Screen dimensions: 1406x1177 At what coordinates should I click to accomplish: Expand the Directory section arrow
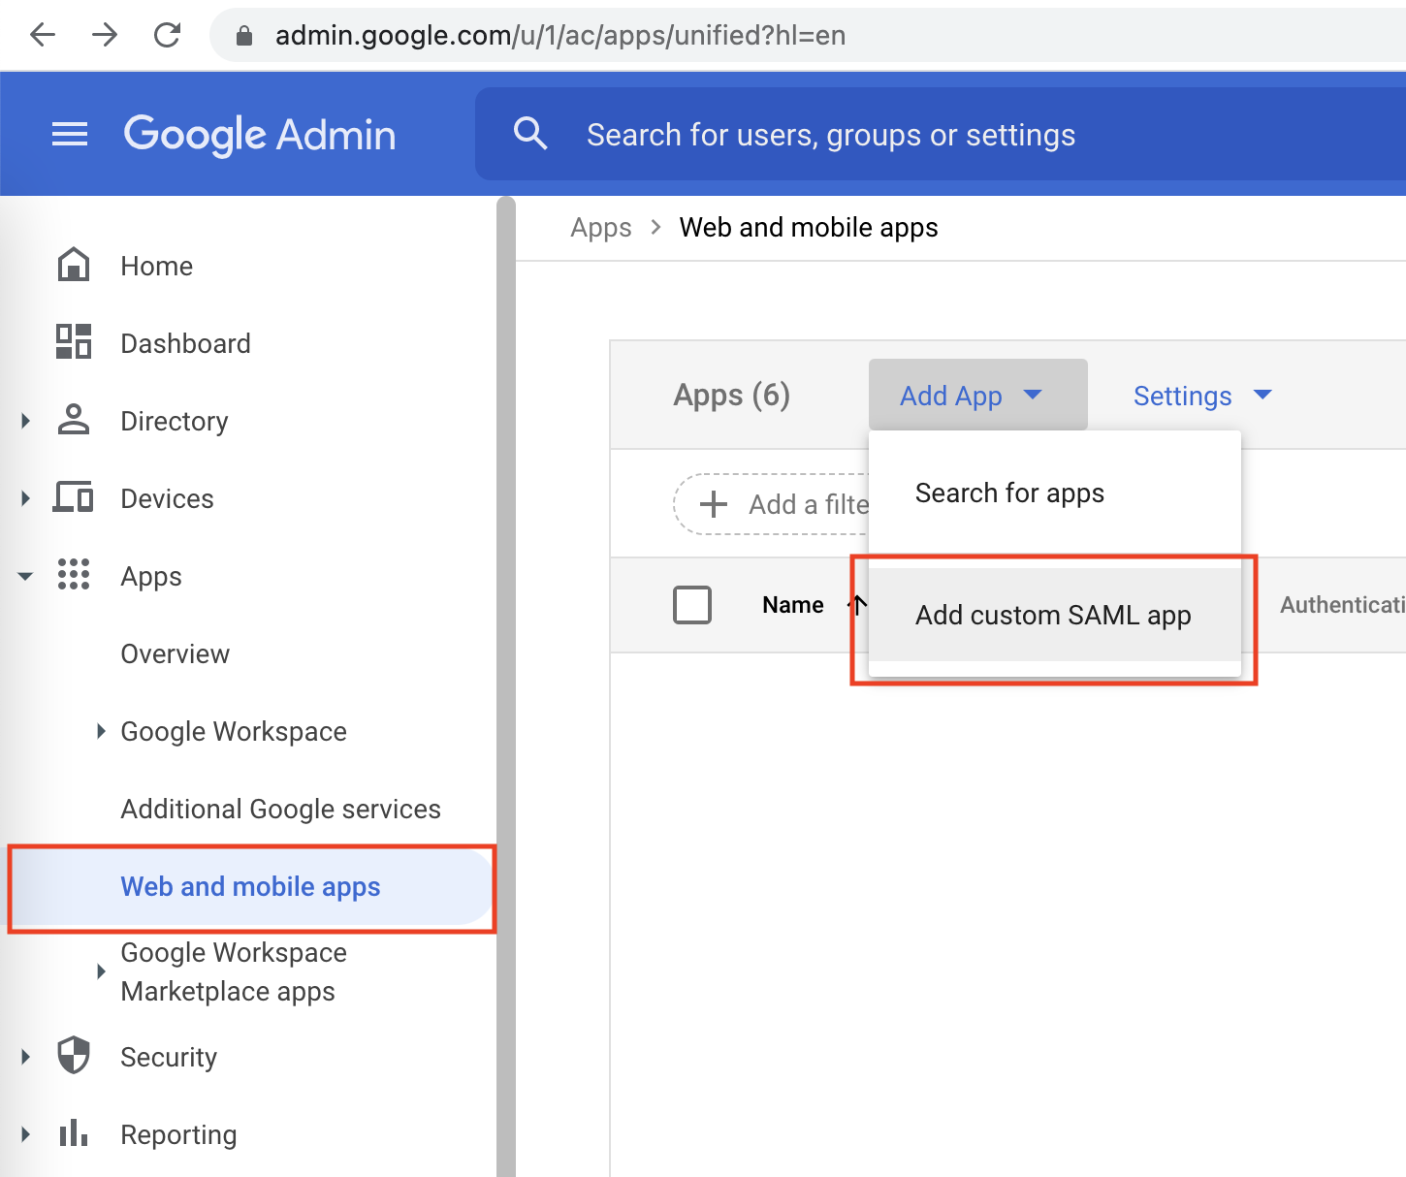(x=26, y=420)
